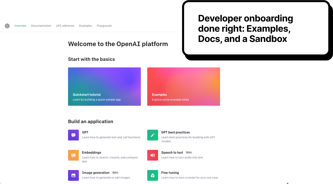Viewport: 333px width, 184px height.
Task: Open the green Fine-tuning cube icon
Action: click(153, 175)
